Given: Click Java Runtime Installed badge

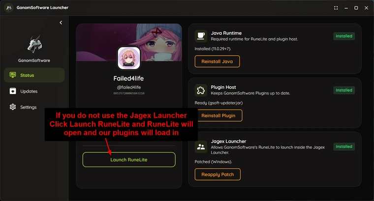Looking at the screenshot, I should click(344, 36).
